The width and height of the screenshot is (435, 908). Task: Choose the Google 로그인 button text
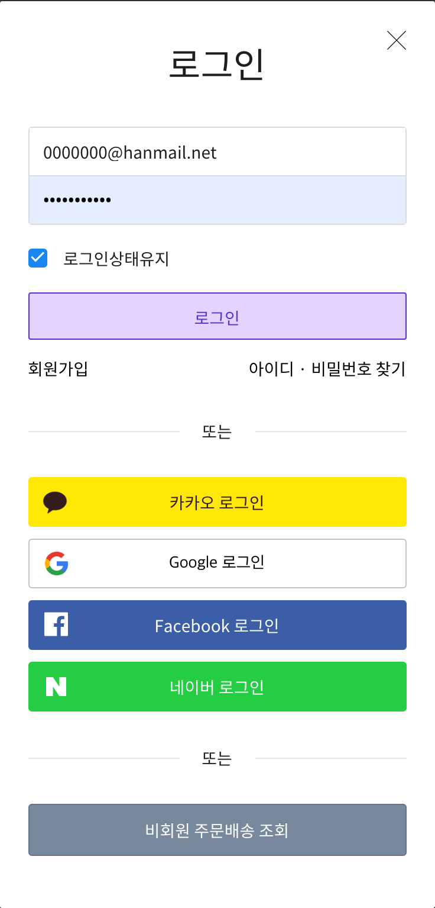point(217,562)
